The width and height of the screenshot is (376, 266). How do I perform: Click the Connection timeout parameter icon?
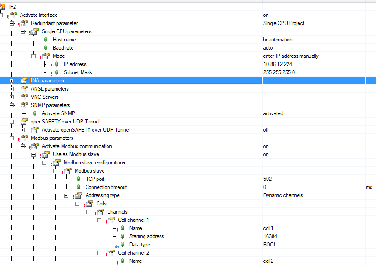78,187
